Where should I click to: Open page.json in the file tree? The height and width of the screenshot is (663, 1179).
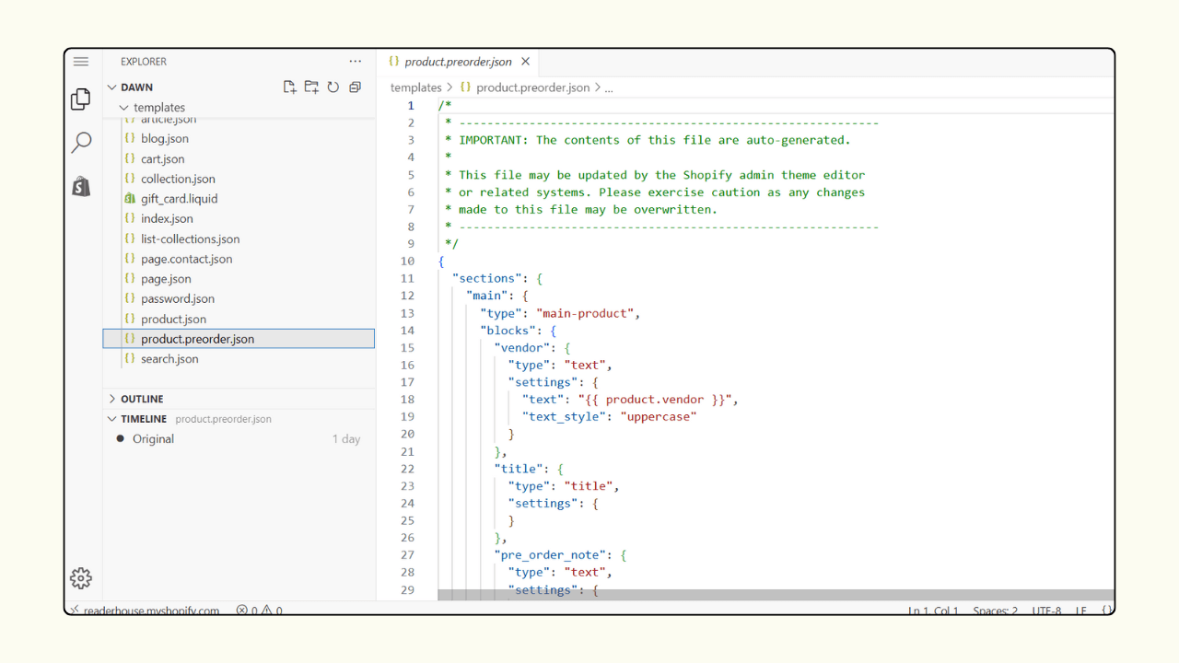(x=166, y=279)
